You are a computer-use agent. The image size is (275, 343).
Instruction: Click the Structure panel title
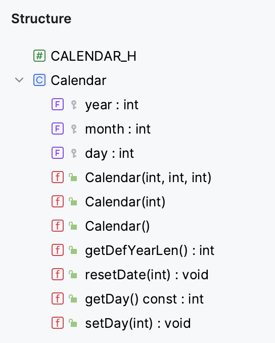point(41,19)
